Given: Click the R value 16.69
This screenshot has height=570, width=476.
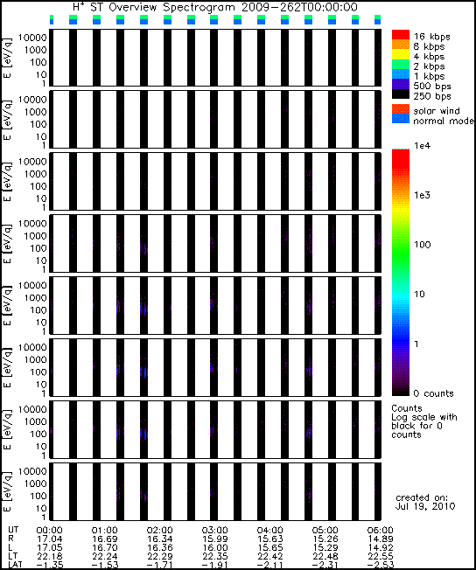Looking at the screenshot, I should [104, 539].
